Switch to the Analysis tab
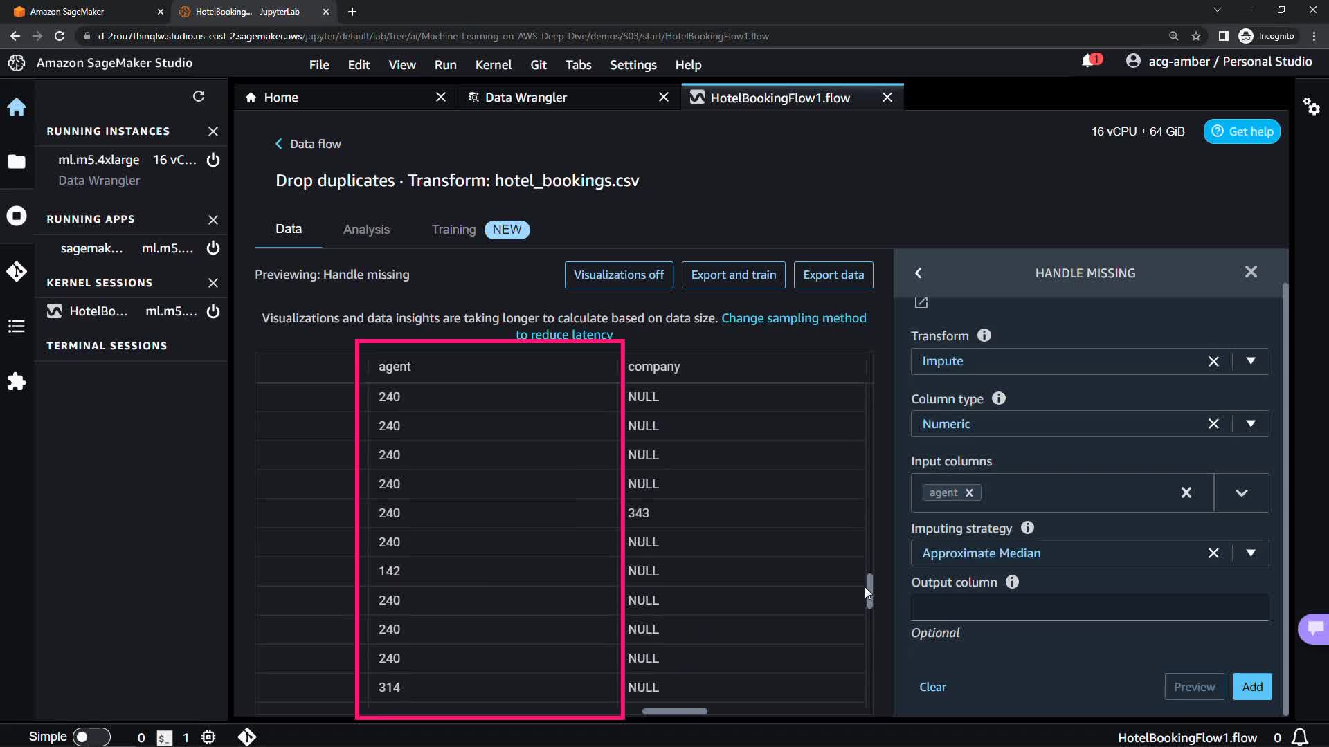This screenshot has height=747, width=1329. point(366,230)
